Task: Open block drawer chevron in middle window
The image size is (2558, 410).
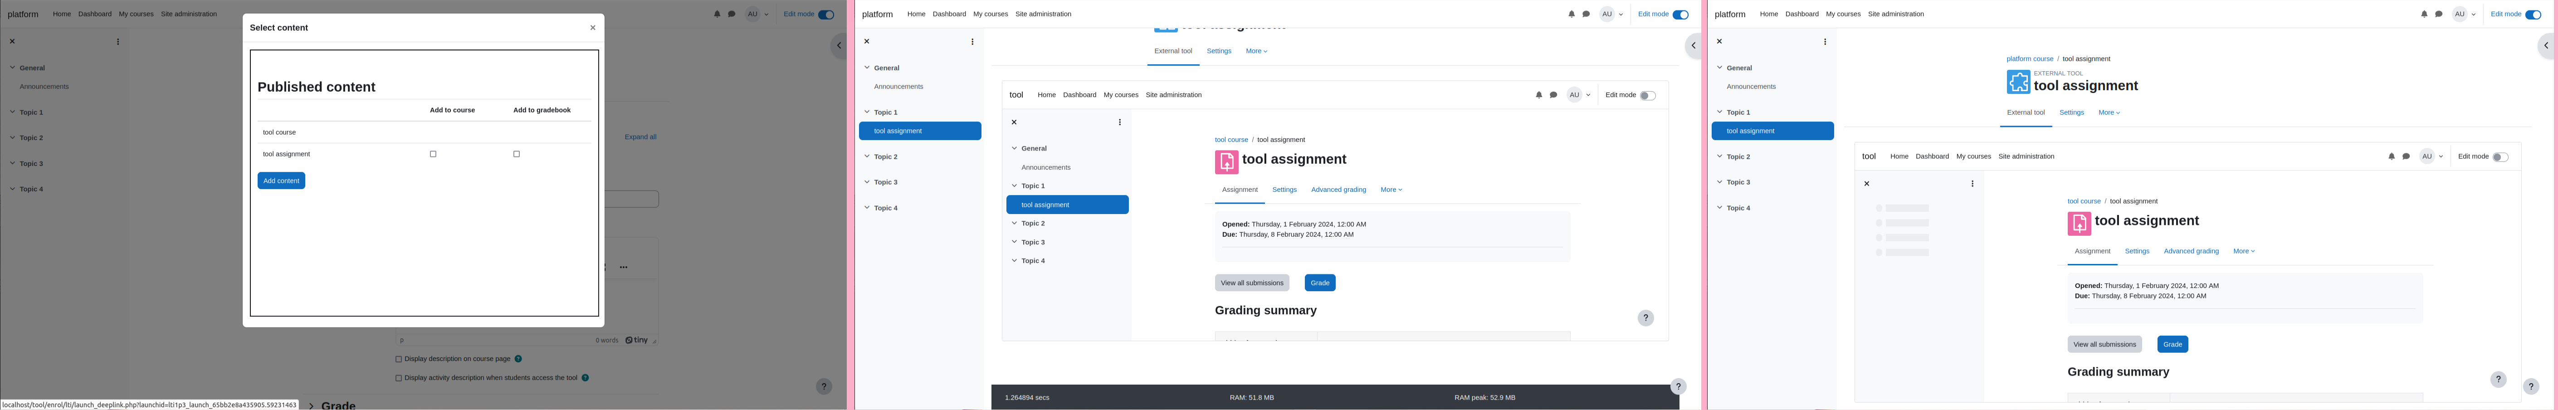Action: [1694, 46]
